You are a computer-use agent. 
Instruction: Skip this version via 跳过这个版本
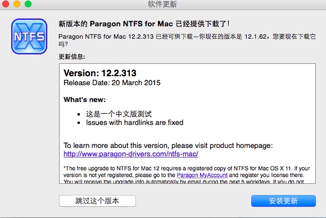(x=97, y=201)
